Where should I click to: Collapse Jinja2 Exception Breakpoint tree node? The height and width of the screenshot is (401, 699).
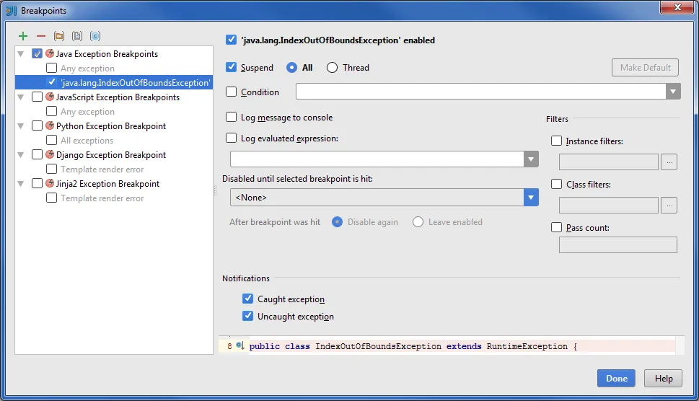20,184
